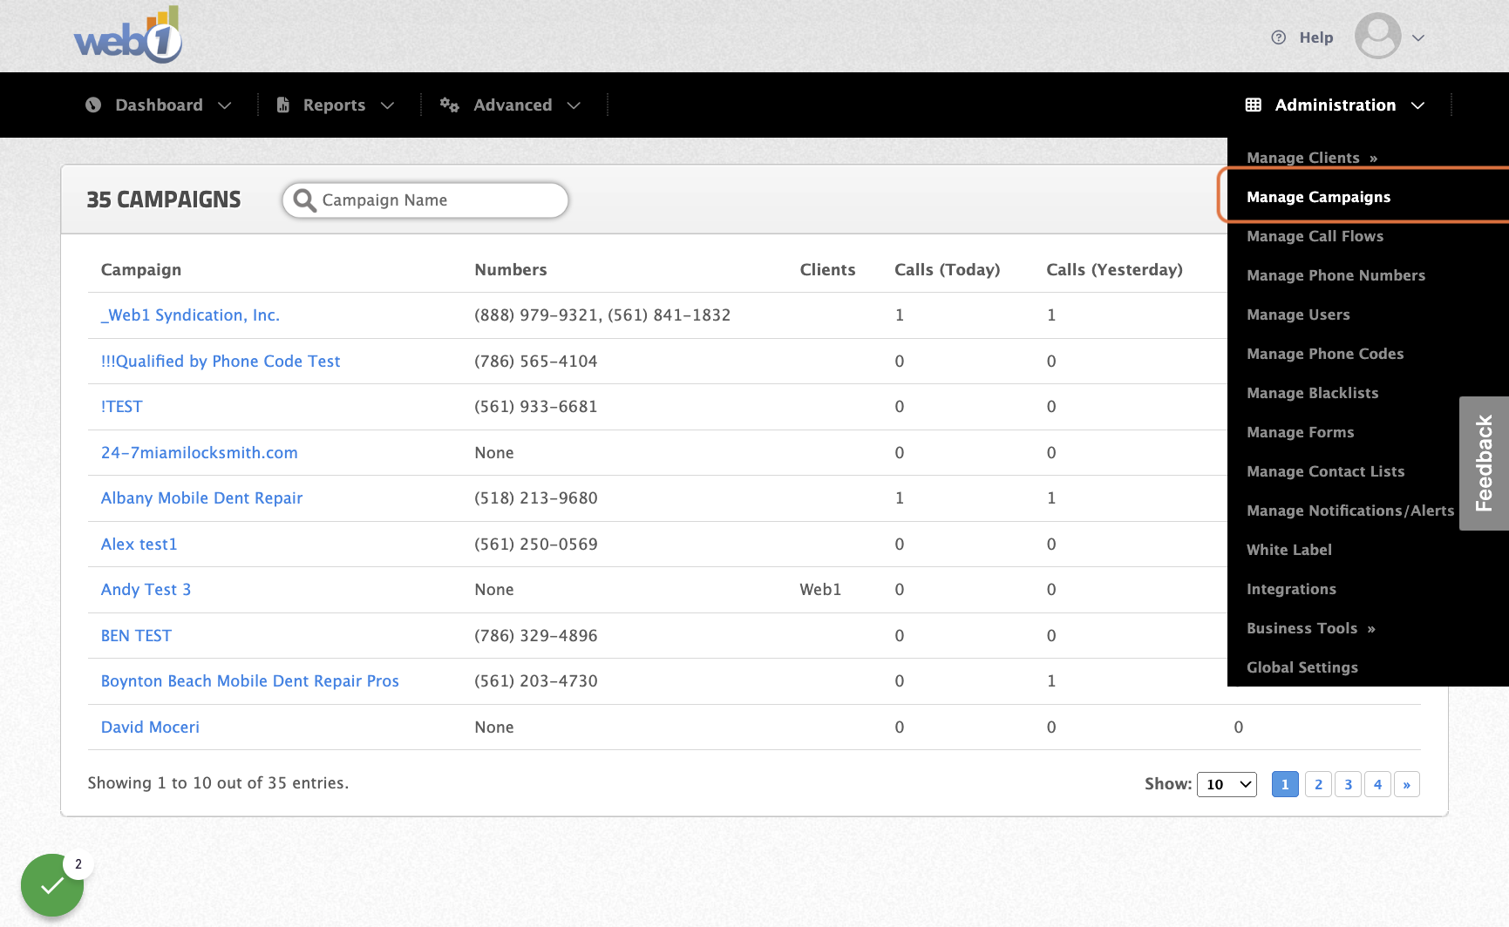Expand the Reports menu chevron
1509x927 pixels.
[388, 105]
